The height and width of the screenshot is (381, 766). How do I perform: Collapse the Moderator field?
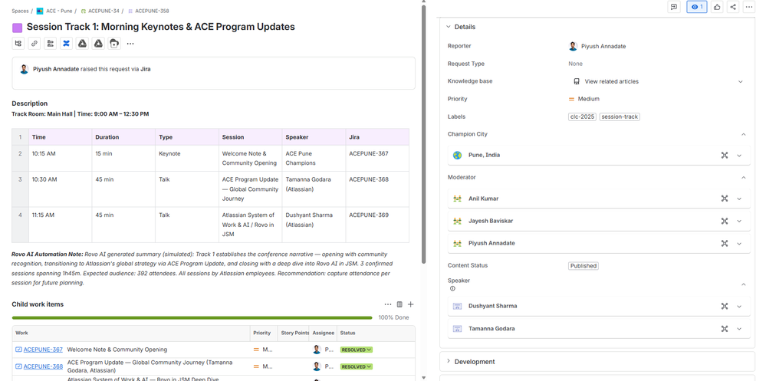(x=744, y=177)
